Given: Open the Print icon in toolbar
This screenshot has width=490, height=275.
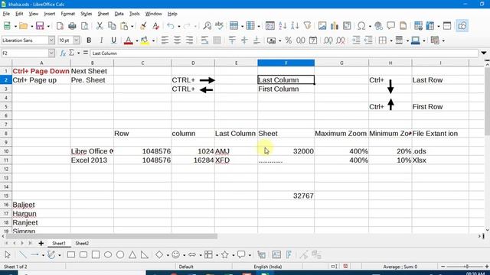Looking at the screenshot, I should (72, 26).
